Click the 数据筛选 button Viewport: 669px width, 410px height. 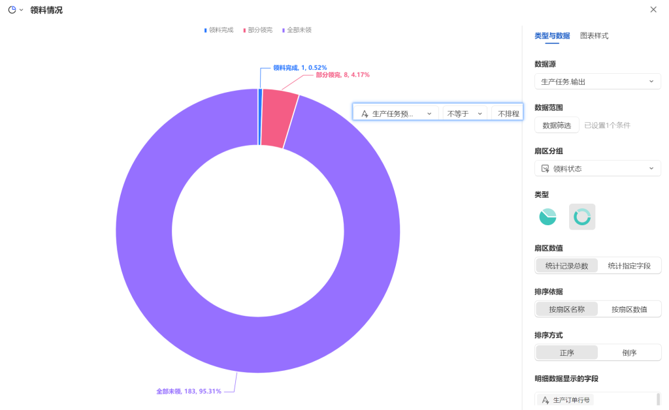[x=557, y=125]
